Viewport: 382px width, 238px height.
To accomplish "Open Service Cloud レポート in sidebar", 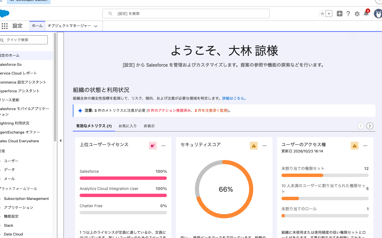I will pyautogui.click(x=18, y=73).
